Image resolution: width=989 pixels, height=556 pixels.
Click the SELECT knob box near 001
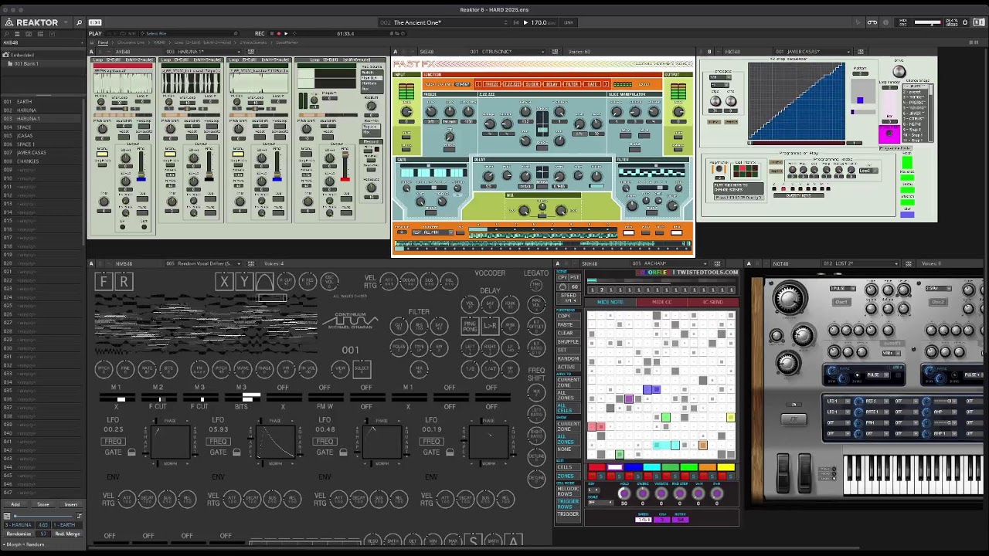point(361,369)
